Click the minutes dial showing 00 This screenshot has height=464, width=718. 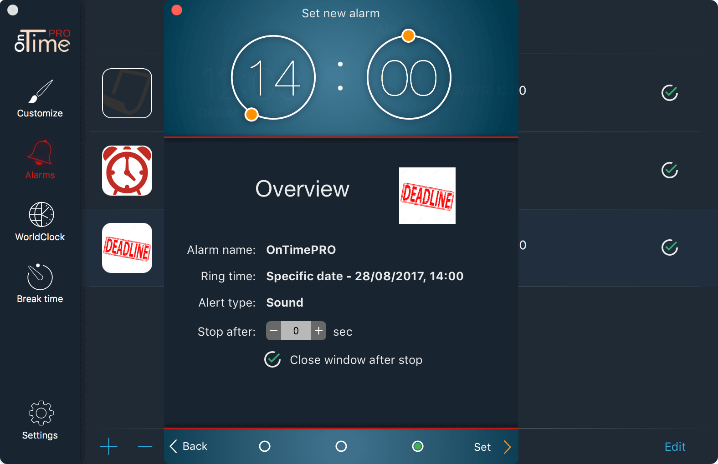click(409, 77)
